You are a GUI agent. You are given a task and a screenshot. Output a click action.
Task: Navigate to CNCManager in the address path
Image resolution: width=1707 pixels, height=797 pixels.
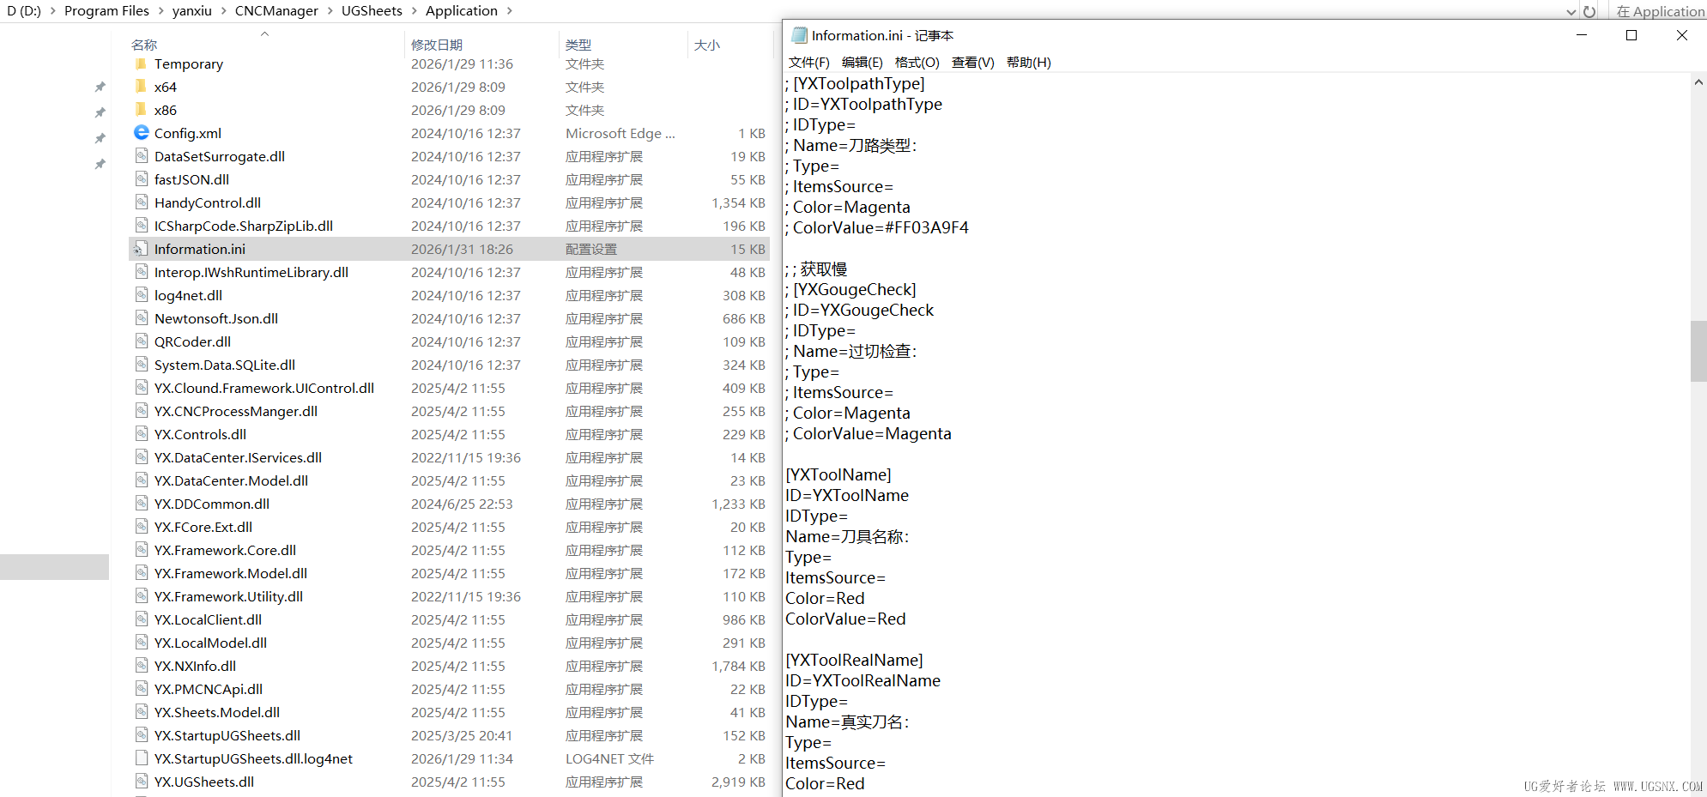[x=276, y=11]
